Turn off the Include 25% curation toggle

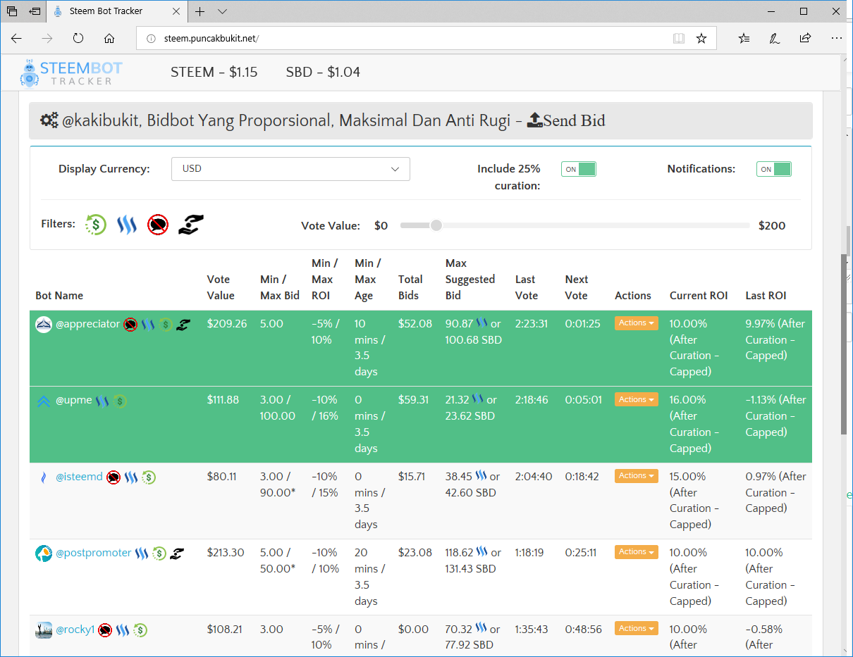[x=578, y=169]
